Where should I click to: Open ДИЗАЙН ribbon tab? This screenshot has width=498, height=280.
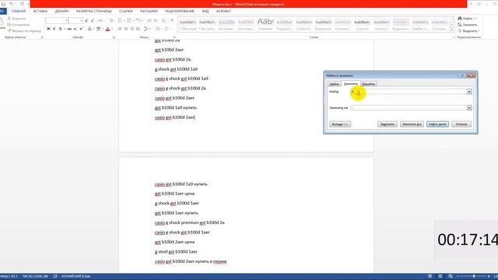[61, 11]
